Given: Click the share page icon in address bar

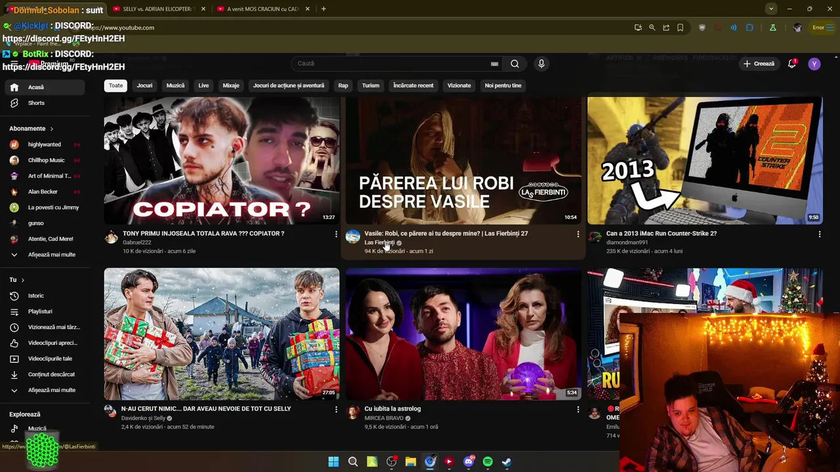Looking at the screenshot, I should coord(666,28).
